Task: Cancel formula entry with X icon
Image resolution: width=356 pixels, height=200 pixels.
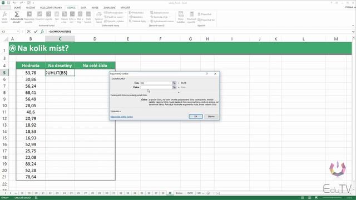Action: 28,32
